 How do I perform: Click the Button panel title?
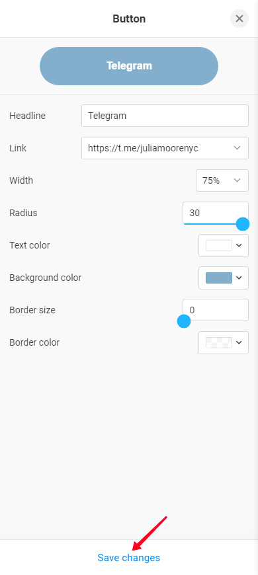(x=129, y=19)
